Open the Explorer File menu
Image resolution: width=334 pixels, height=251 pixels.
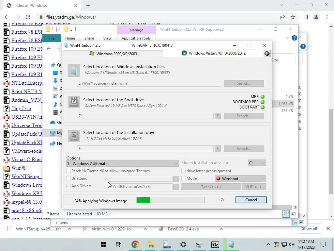tap(52, 38)
